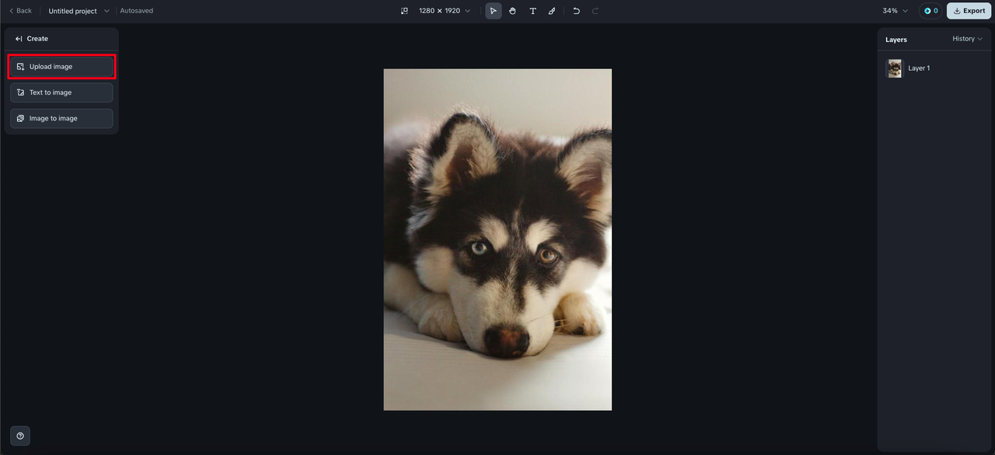
Task: Click the redo arrow icon
Action: click(595, 11)
